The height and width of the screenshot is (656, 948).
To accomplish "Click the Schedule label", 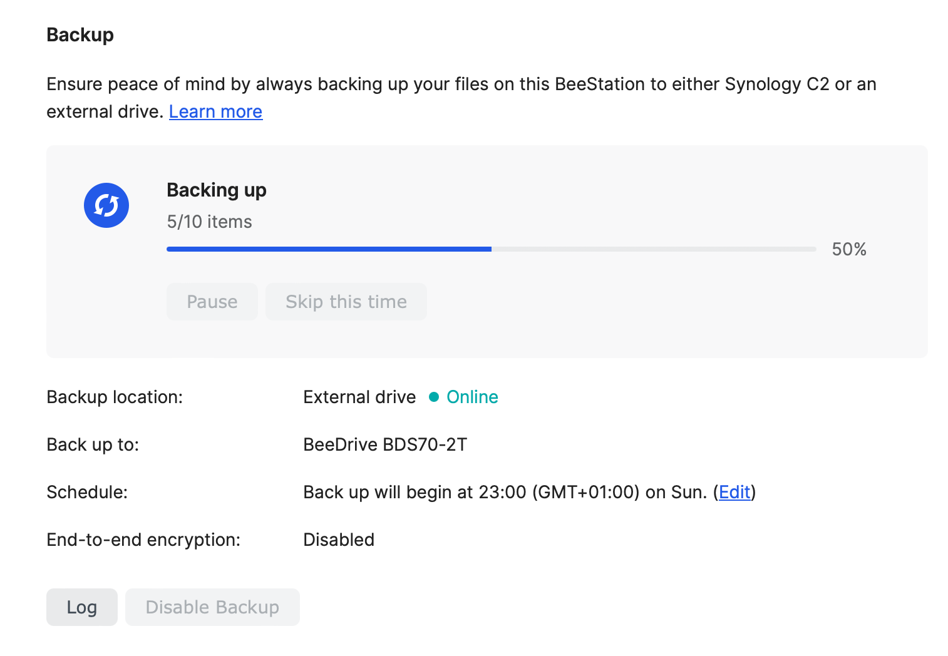I will click(x=87, y=492).
